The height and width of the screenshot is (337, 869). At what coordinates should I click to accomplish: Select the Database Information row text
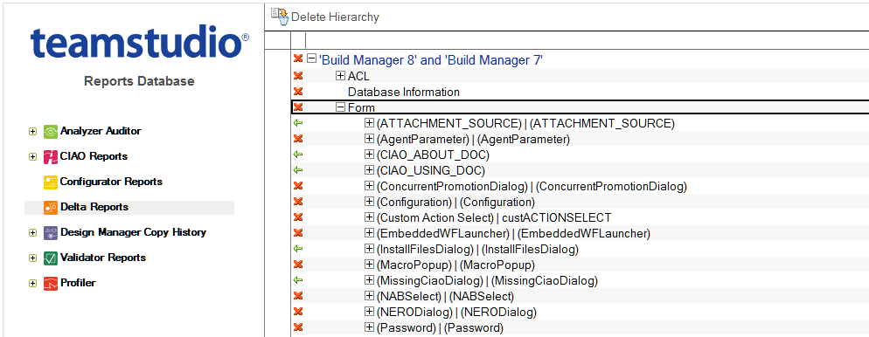(x=404, y=92)
